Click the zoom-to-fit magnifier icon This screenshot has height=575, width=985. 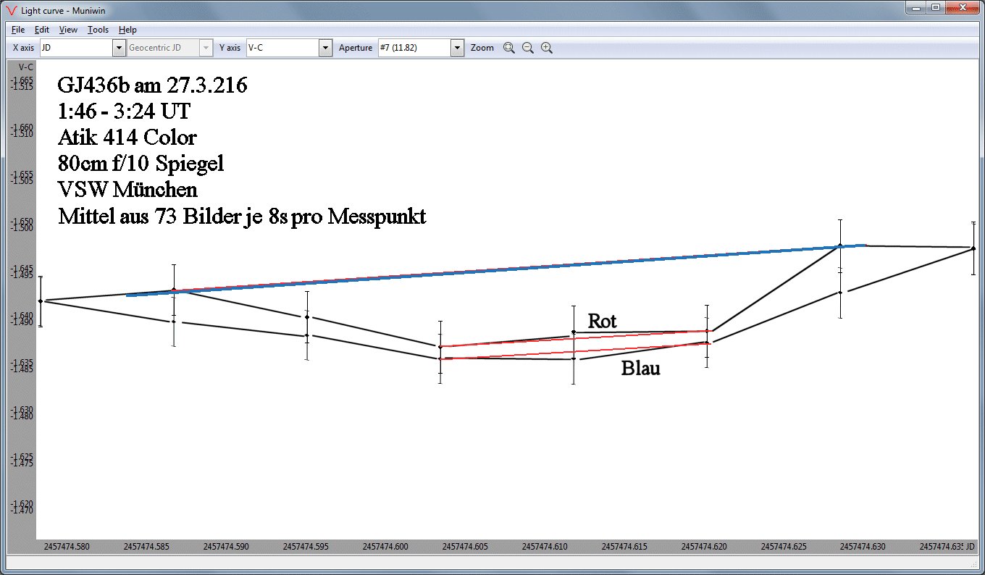click(508, 48)
